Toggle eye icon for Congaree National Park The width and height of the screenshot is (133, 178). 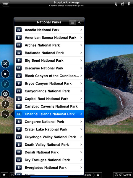19,122
